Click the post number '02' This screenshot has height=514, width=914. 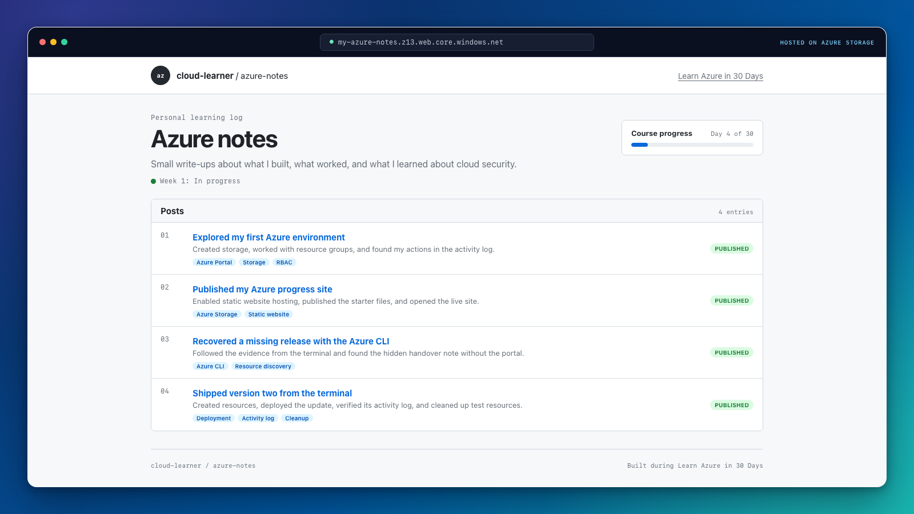coord(165,287)
